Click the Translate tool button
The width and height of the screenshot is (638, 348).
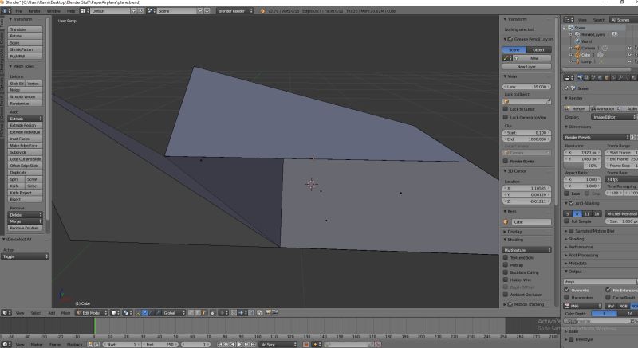[26, 29]
